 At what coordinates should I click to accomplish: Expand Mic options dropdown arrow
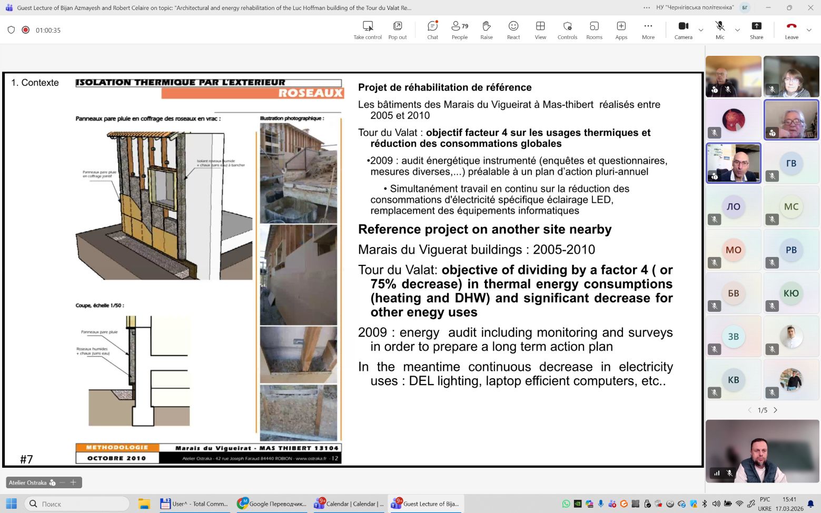(x=737, y=30)
